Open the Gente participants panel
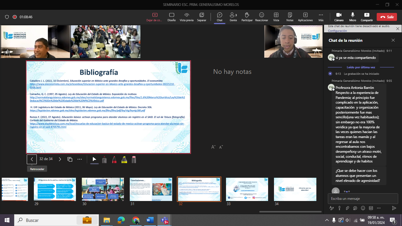Screen dimensions: 402x226 pyautogui.click(x=233, y=17)
